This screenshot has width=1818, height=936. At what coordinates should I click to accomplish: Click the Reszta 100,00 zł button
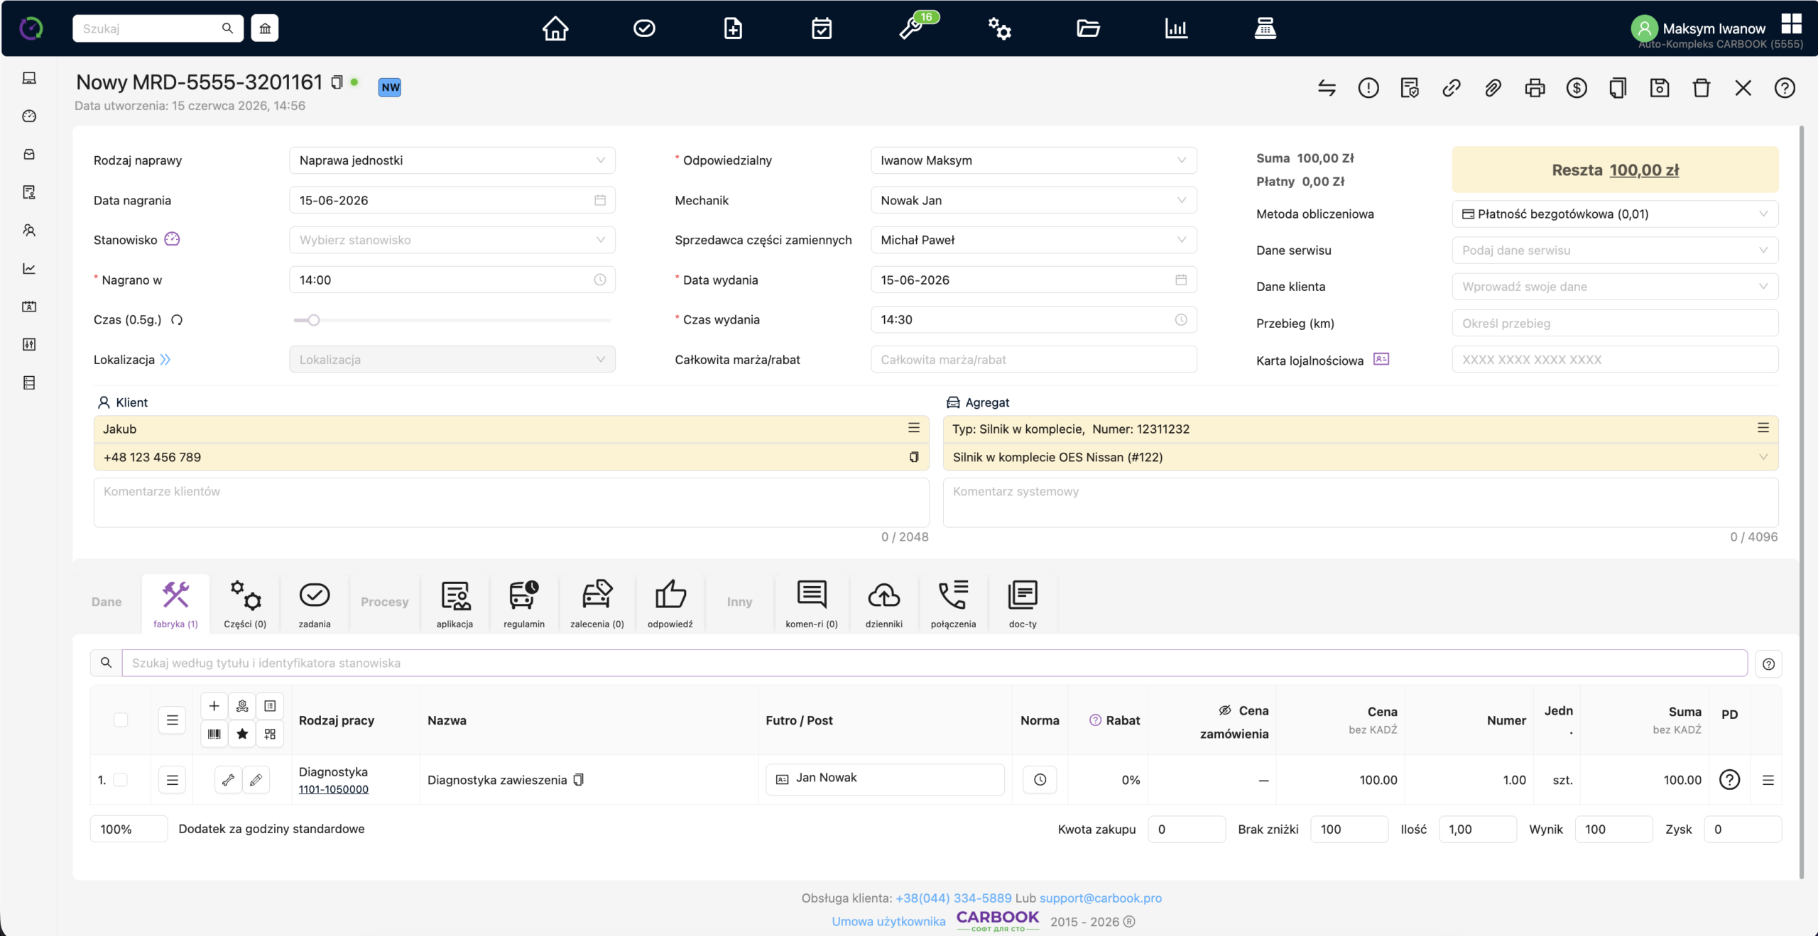pyautogui.click(x=1615, y=170)
